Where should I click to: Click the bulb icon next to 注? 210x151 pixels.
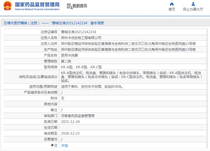[52, 145]
